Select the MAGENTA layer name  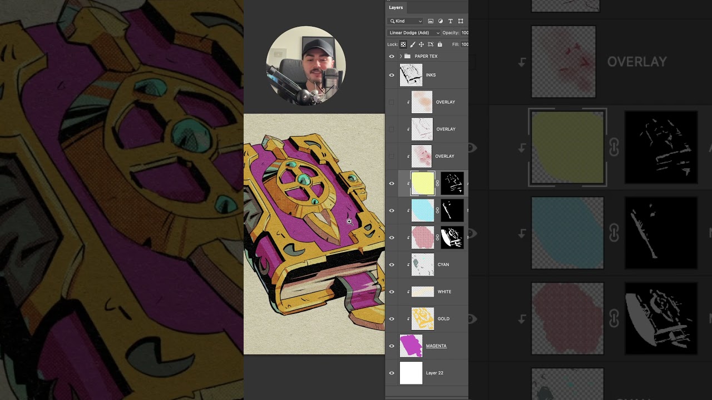tap(436, 346)
